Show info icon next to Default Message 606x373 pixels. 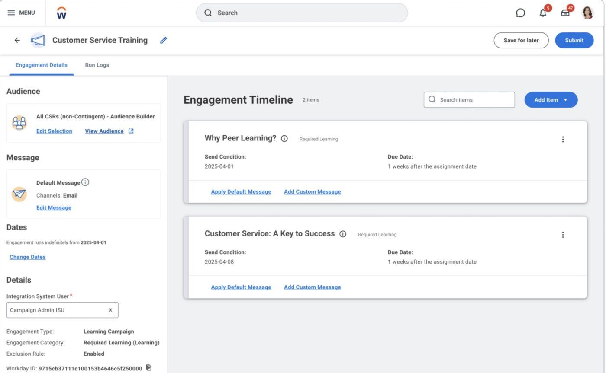tap(85, 182)
